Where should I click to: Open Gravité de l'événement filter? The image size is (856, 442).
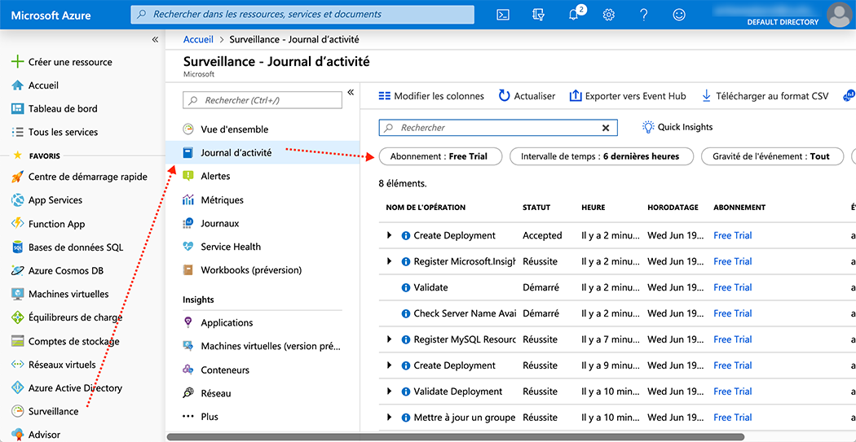click(x=771, y=156)
